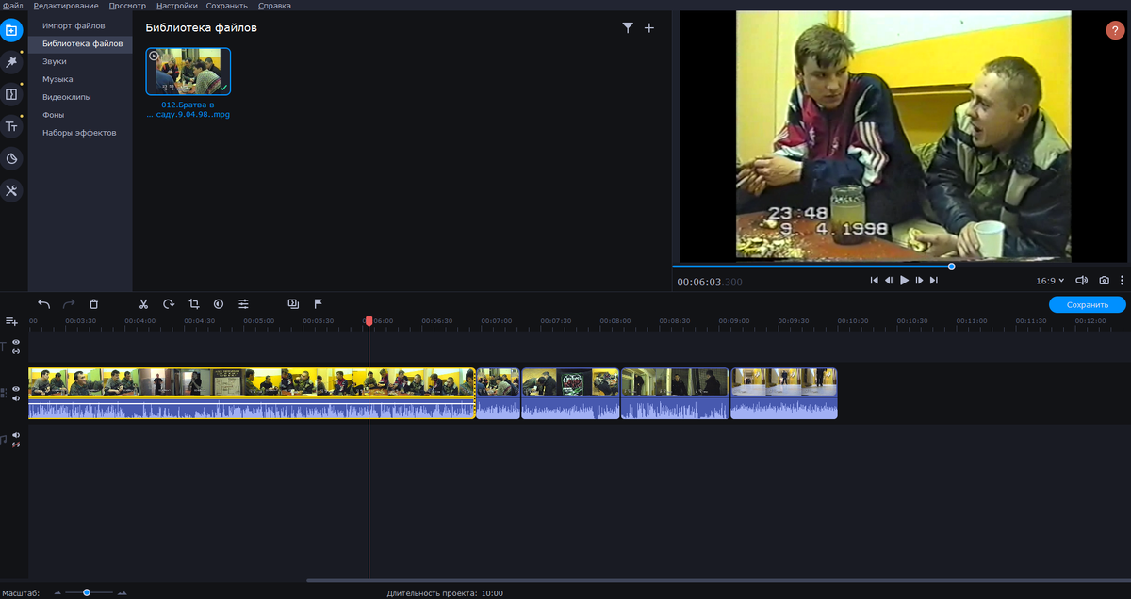Screen dimensions: 1131x599
Task: Hide the main video track
Action: (x=16, y=389)
